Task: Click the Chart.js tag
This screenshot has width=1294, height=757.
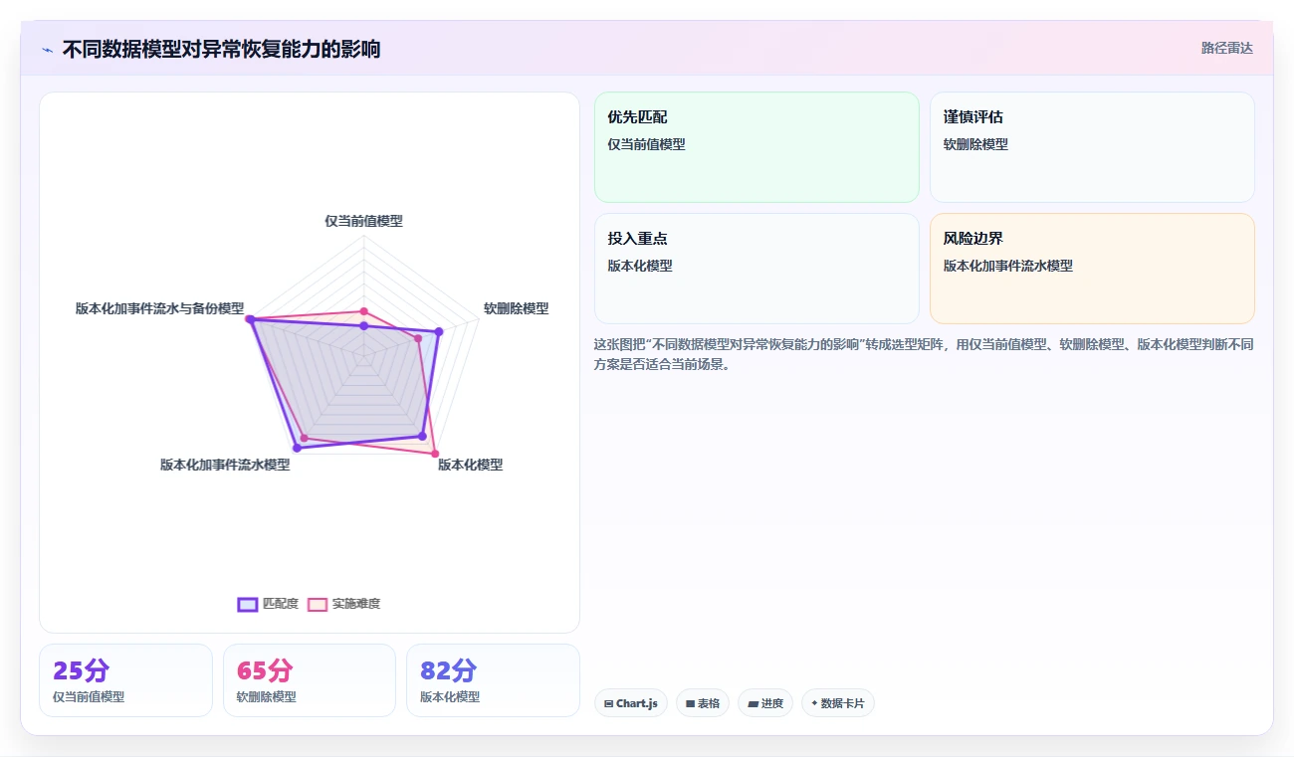Action: [x=631, y=703]
